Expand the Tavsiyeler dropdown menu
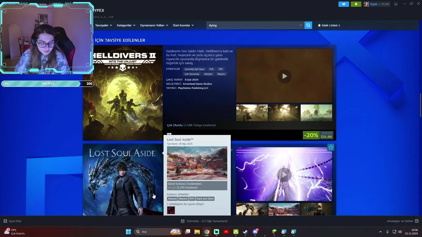422x237 pixels. point(104,25)
